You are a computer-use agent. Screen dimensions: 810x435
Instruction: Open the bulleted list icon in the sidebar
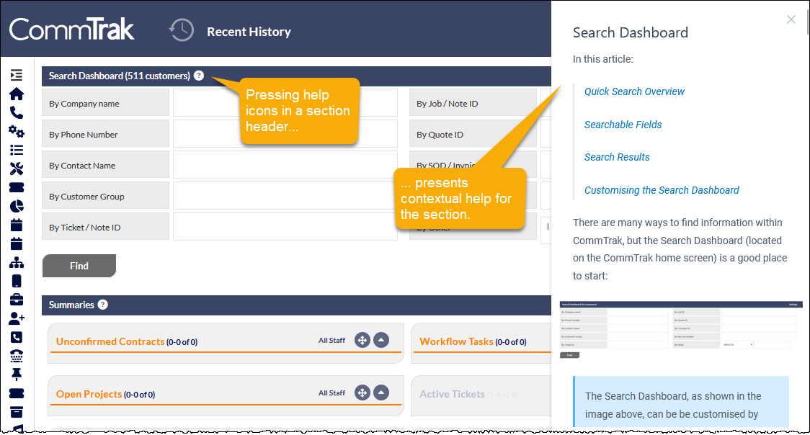pyautogui.click(x=17, y=150)
